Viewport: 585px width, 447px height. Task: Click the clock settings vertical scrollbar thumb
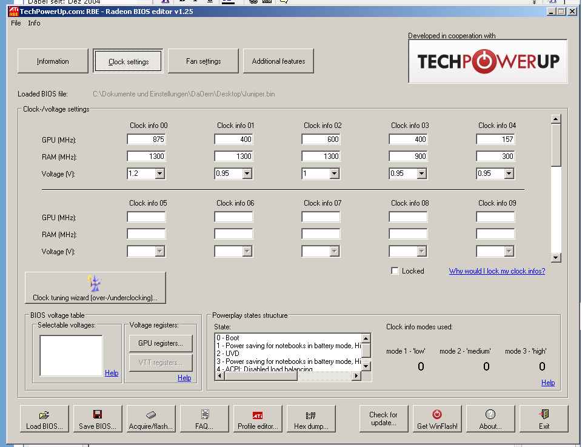556,145
